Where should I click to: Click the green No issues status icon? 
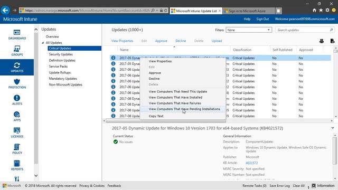point(116,142)
